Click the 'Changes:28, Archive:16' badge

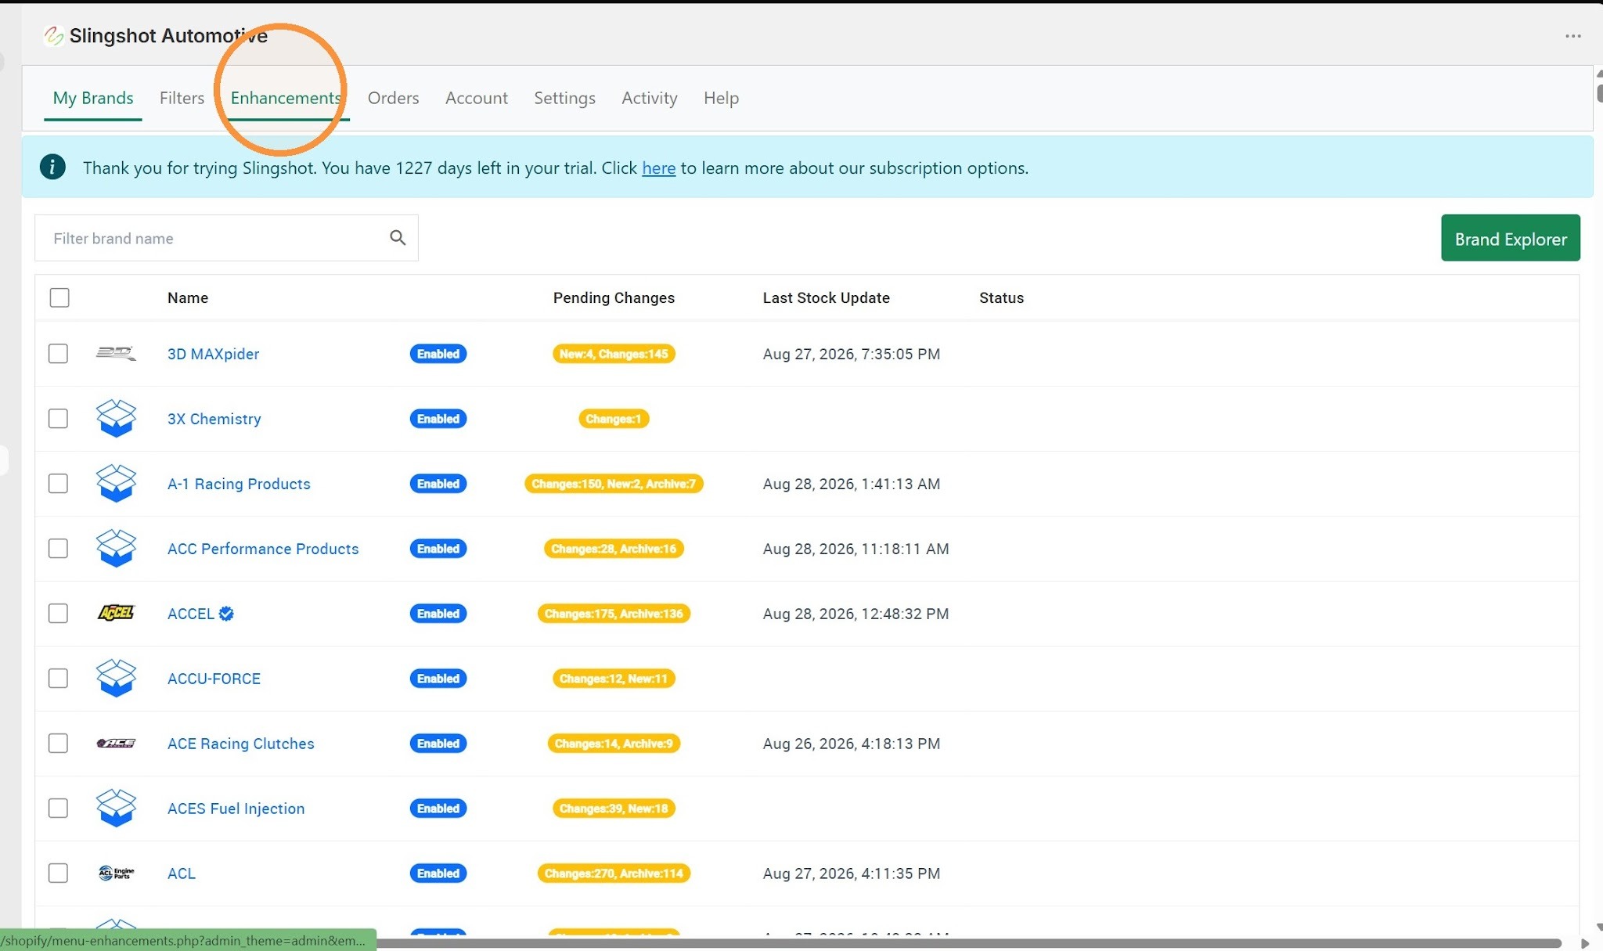pos(614,549)
